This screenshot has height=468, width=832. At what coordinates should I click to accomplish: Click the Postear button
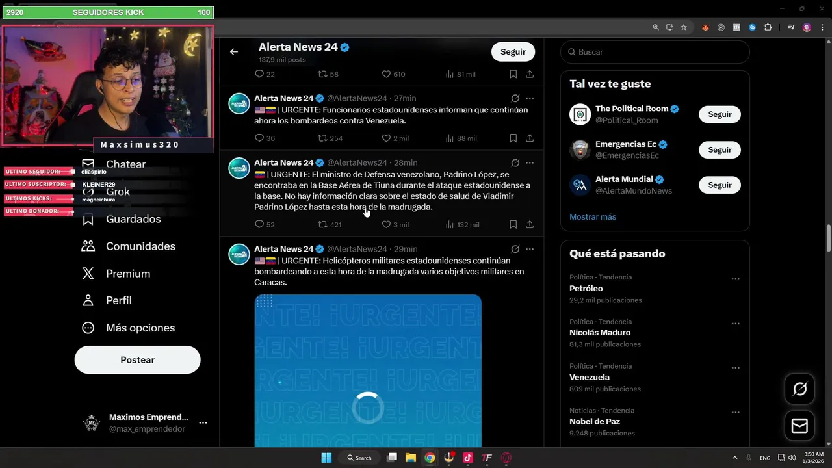click(x=138, y=360)
